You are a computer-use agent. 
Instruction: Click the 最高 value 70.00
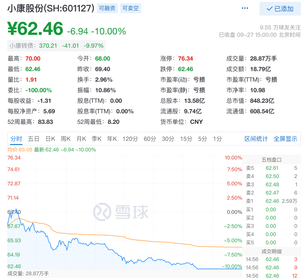click(33, 58)
